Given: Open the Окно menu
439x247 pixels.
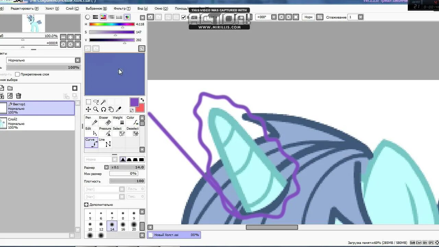Looking at the screenshot, I should 161,8.
